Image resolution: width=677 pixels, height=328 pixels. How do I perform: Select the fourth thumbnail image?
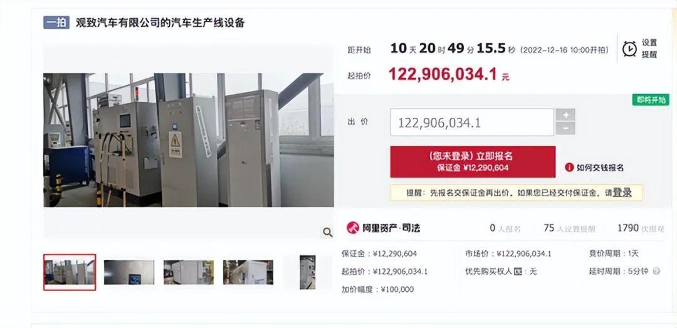[x=248, y=272]
